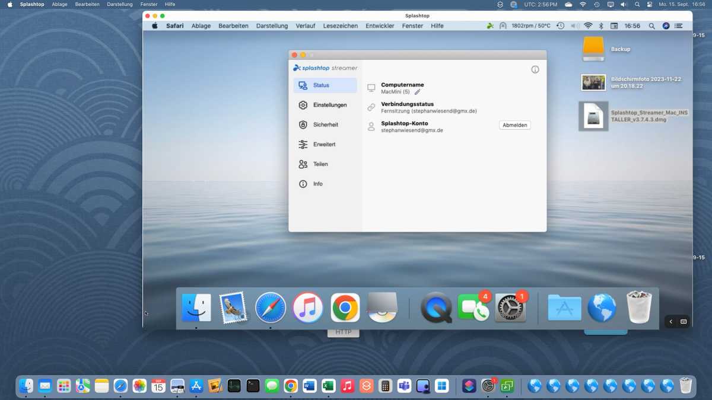Open the Teilen sharing section
This screenshot has width=712, height=400.
pyautogui.click(x=320, y=164)
